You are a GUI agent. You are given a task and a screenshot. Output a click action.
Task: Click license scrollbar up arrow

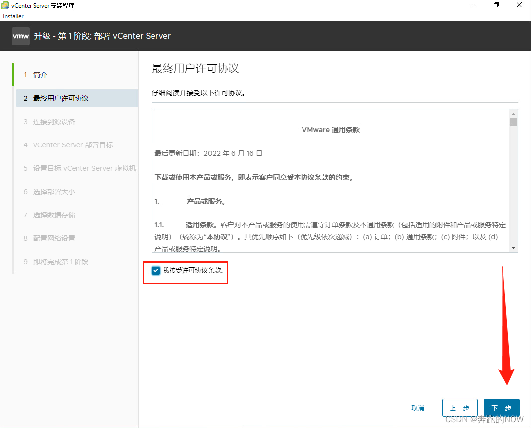coord(514,113)
